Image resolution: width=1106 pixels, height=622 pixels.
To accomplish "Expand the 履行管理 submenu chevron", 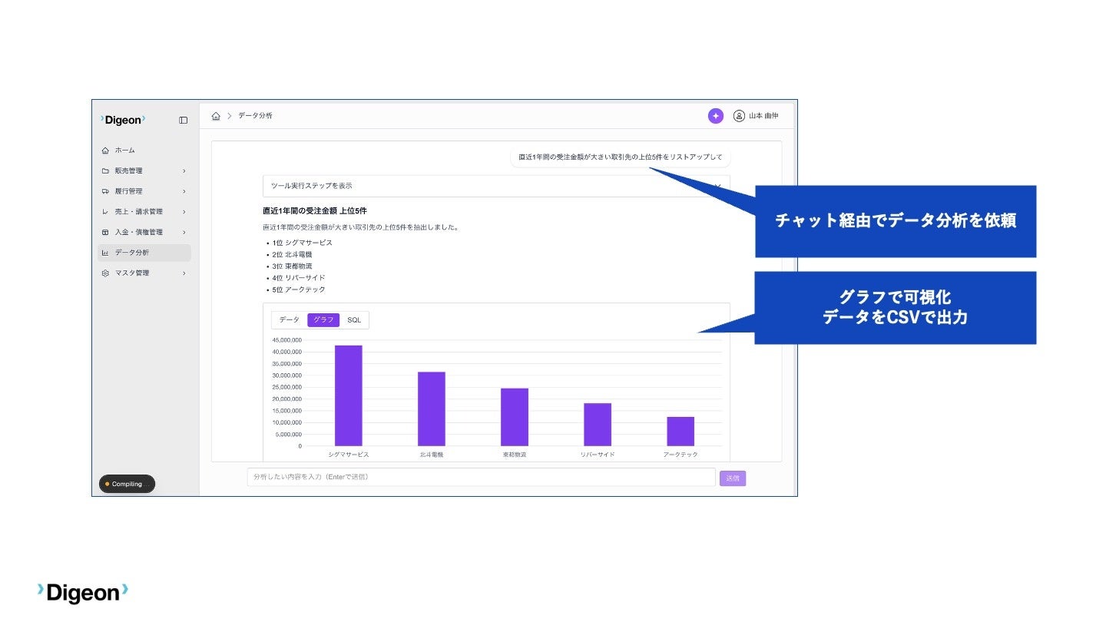I will (x=184, y=191).
